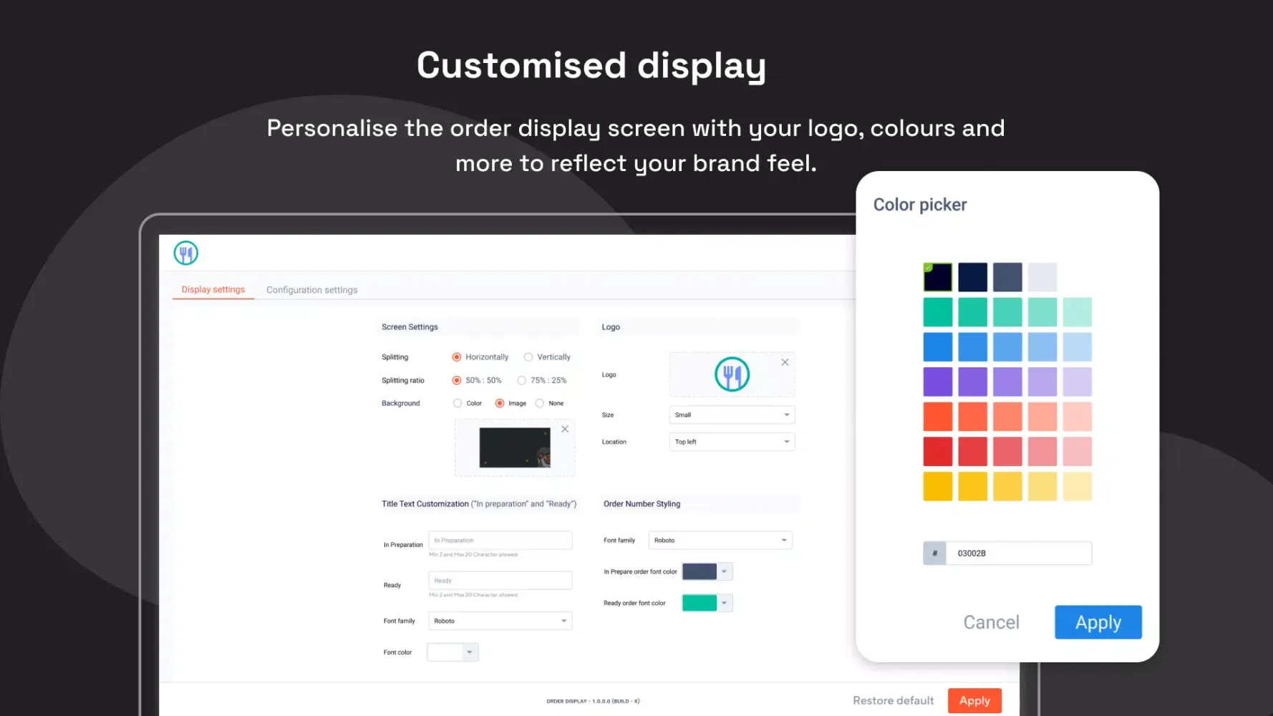
Task: Click the Color picker title
Action: click(920, 205)
